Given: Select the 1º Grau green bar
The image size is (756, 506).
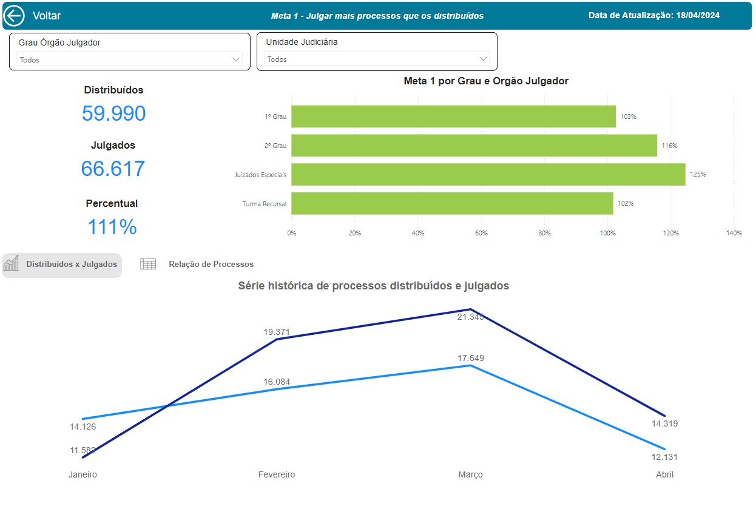Looking at the screenshot, I should pos(453,116).
